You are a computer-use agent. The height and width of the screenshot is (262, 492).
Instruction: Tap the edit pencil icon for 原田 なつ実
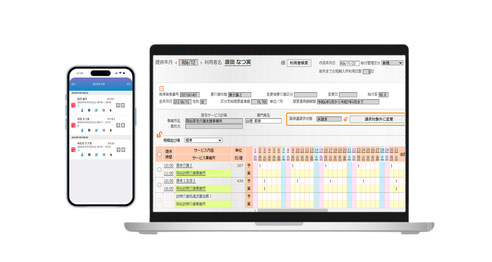click(96, 130)
